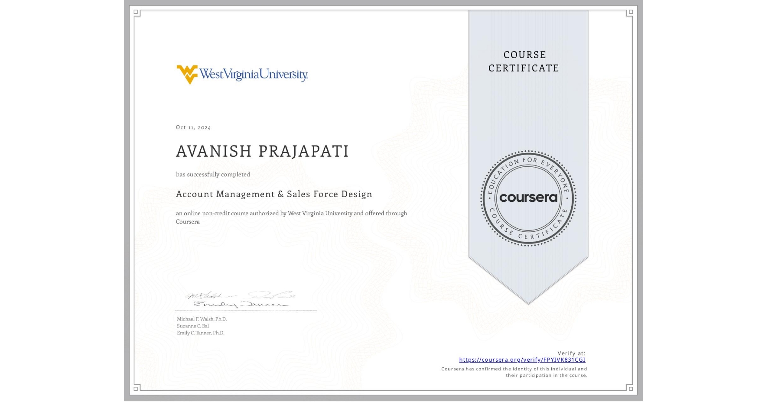Image resolution: width=768 pixels, height=402 pixels.
Task: Select Emily C. Tanner, Ph.D. credit
Action: coord(200,332)
